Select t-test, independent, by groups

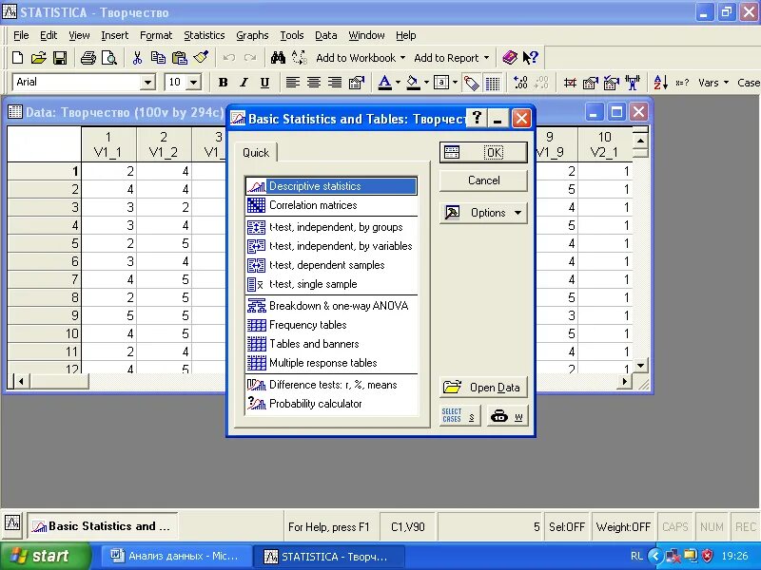click(331, 227)
